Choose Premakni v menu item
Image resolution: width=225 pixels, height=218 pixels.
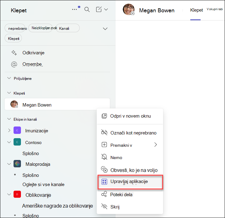point(130,145)
